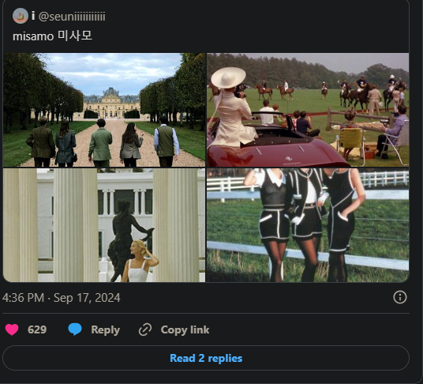Click the Sep 17, 2024 date text
423x384 pixels.
(87, 298)
